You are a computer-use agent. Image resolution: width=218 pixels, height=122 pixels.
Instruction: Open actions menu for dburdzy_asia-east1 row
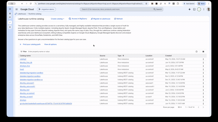203,83
